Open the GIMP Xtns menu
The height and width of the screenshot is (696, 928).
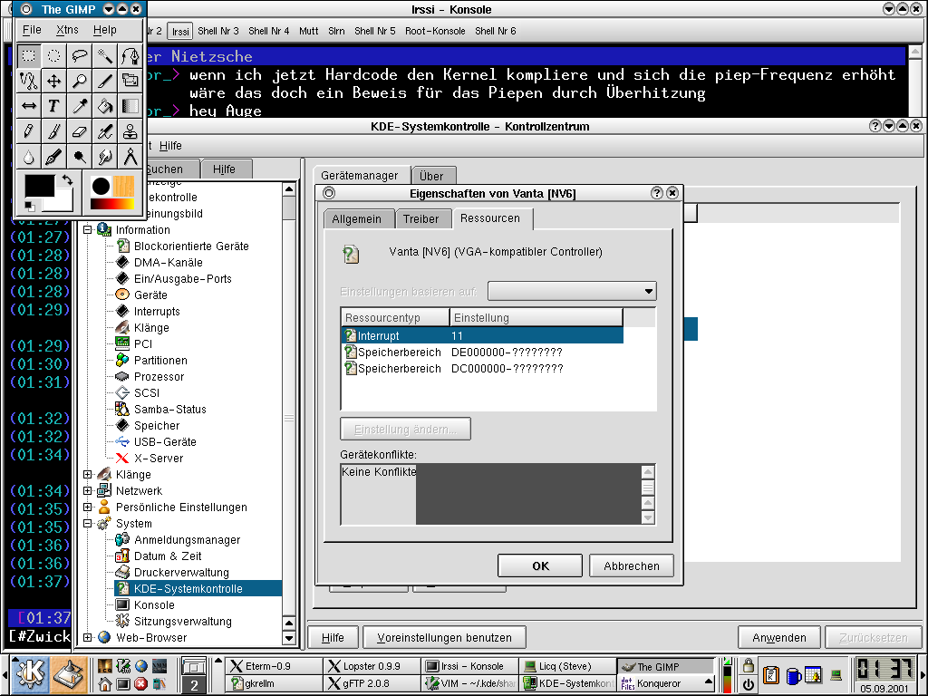coord(67,30)
